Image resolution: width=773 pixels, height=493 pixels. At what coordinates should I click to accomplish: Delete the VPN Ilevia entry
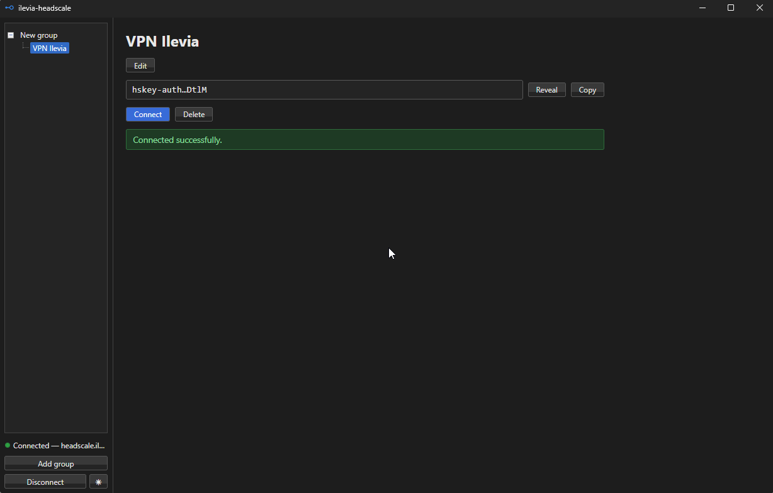click(194, 114)
